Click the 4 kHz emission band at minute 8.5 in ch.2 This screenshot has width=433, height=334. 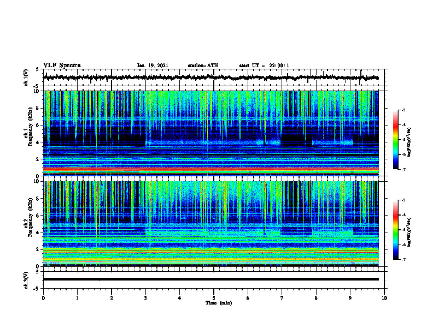pyautogui.click(x=333, y=233)
